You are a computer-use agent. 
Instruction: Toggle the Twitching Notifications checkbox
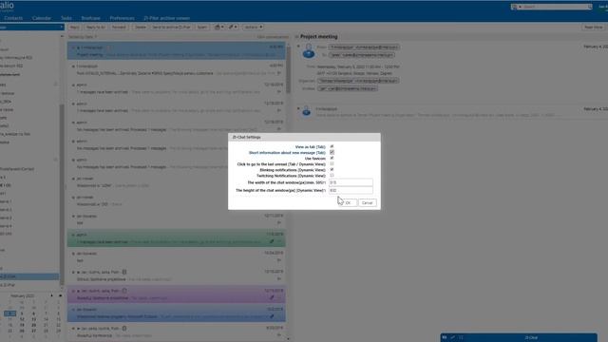[x=332, y=175]
